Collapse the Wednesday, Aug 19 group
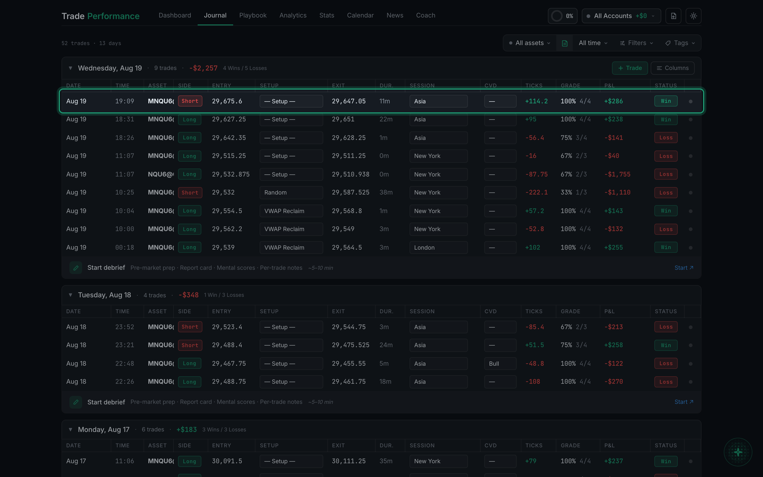The height and width of the screenshot is (477, 763). click(71, 68)
